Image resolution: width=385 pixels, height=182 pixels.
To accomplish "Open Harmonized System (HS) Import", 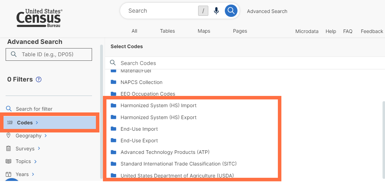I will [158, 106].
